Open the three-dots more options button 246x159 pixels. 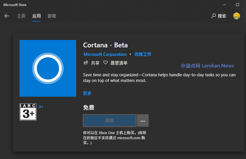tap(143, 121)
